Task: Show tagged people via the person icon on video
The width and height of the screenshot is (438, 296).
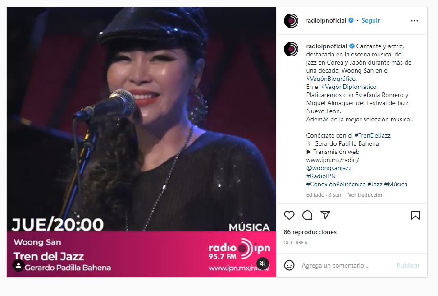Action: [x=18, y=265]
